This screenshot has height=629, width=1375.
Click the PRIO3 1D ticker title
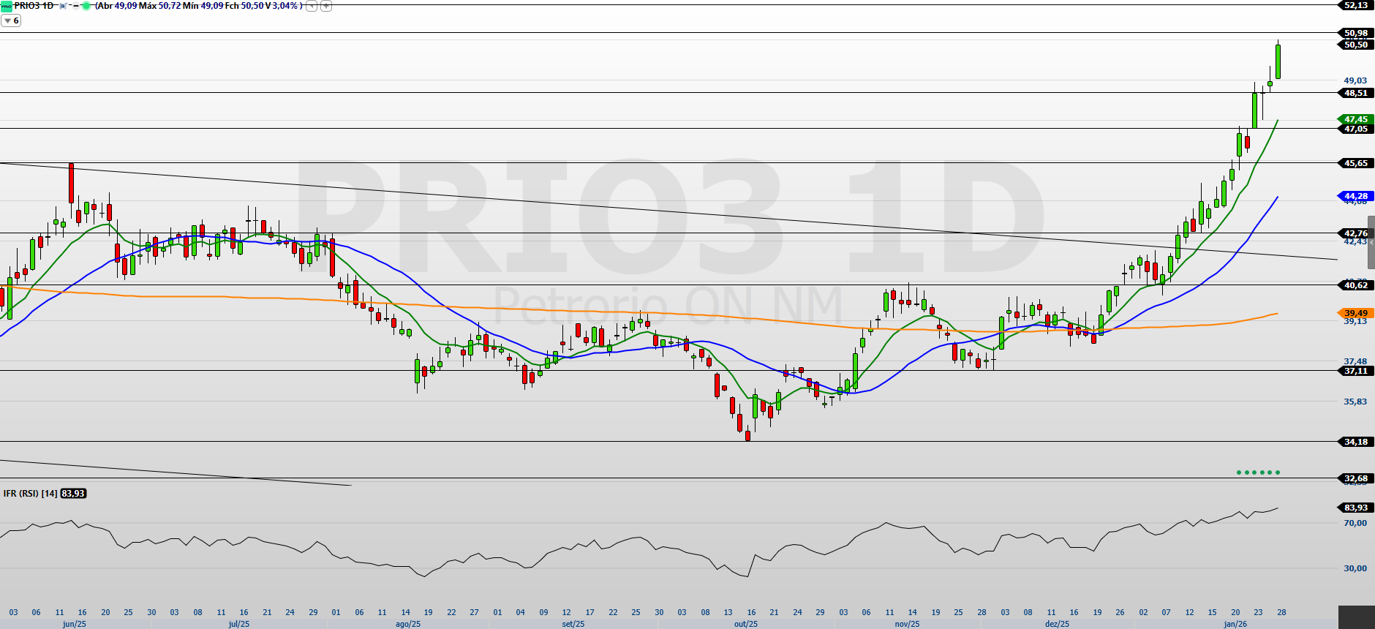(x=34, y=6)
